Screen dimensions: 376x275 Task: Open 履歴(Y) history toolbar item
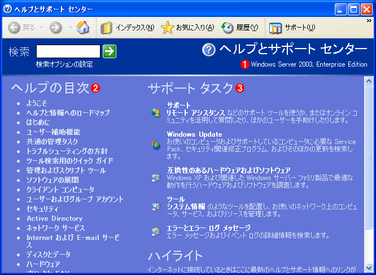[x=239, y=28]
